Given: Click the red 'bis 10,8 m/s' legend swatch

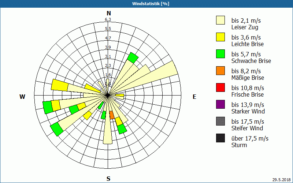Looking at the screenshot, I should 220,87.
